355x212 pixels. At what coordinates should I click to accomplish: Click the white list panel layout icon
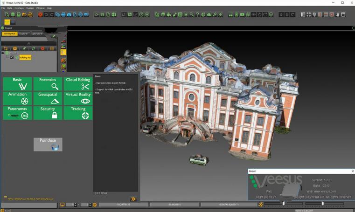tap(303, 15)
